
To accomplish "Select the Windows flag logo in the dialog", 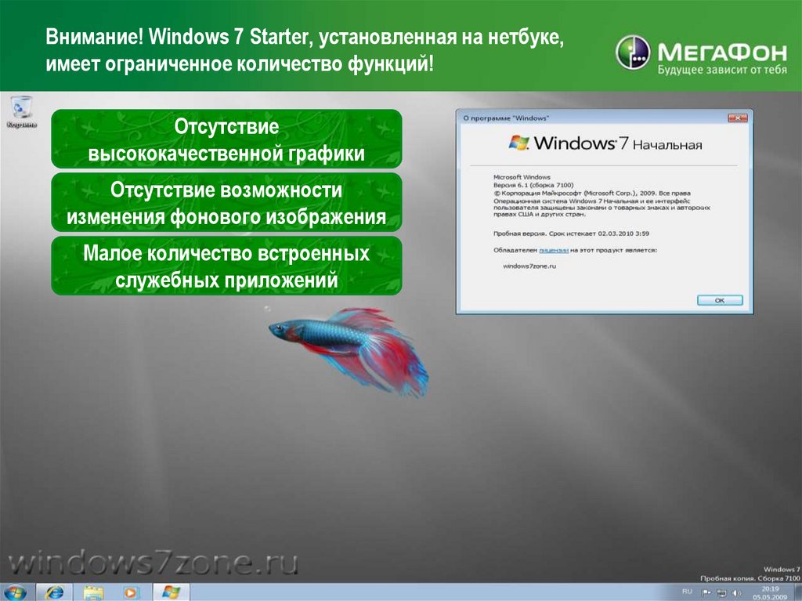I will tap(519, 143).
